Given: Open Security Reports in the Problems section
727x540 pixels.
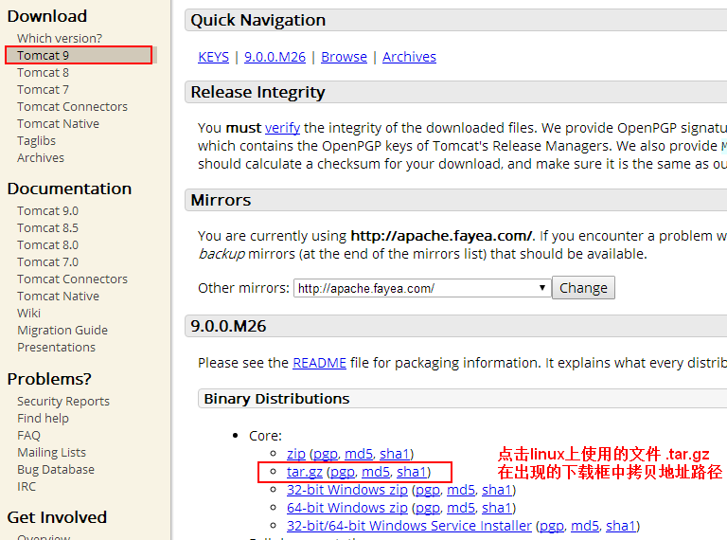Looking at the screenshot, I should point(62,402).
